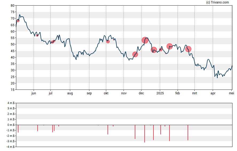The width and height of the screenshot is (237, 151).
Task: Click the 'jun' month label
Action: point(34,93)
